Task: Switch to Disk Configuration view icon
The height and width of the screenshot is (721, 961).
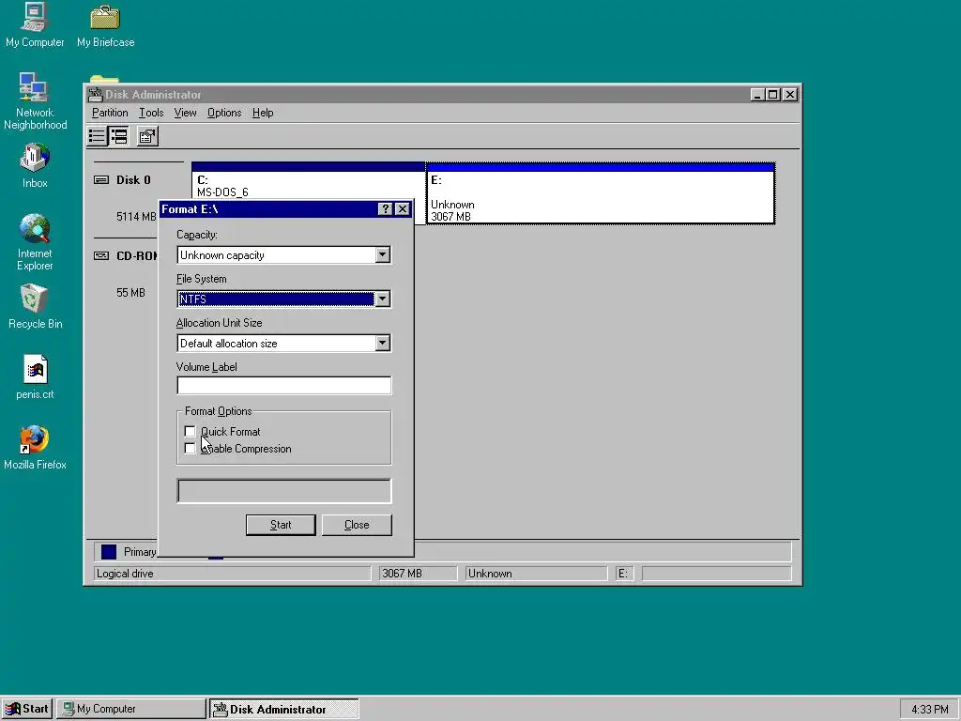Action: coord(119,136)
